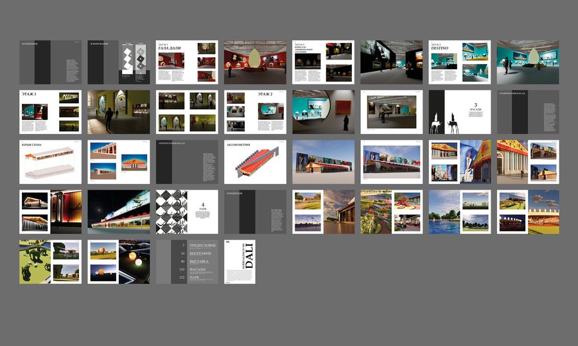The image size is (578, 346).
Task: Select the blue pond with trees spread
Action: tap(460, 212)
